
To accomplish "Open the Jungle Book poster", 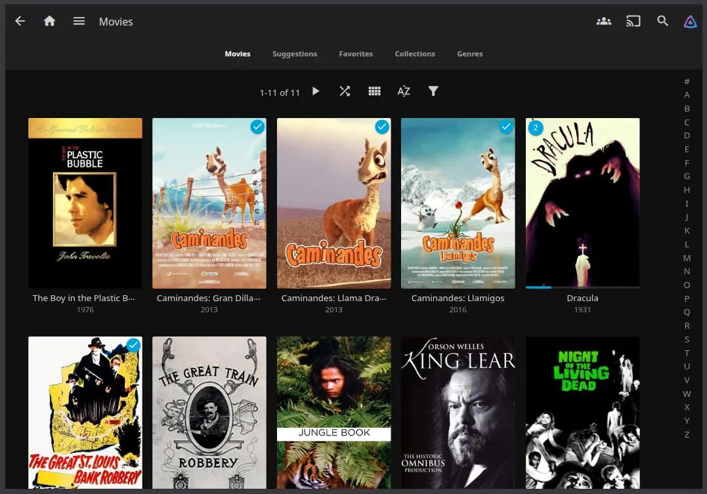I will [x=333, y=413].
